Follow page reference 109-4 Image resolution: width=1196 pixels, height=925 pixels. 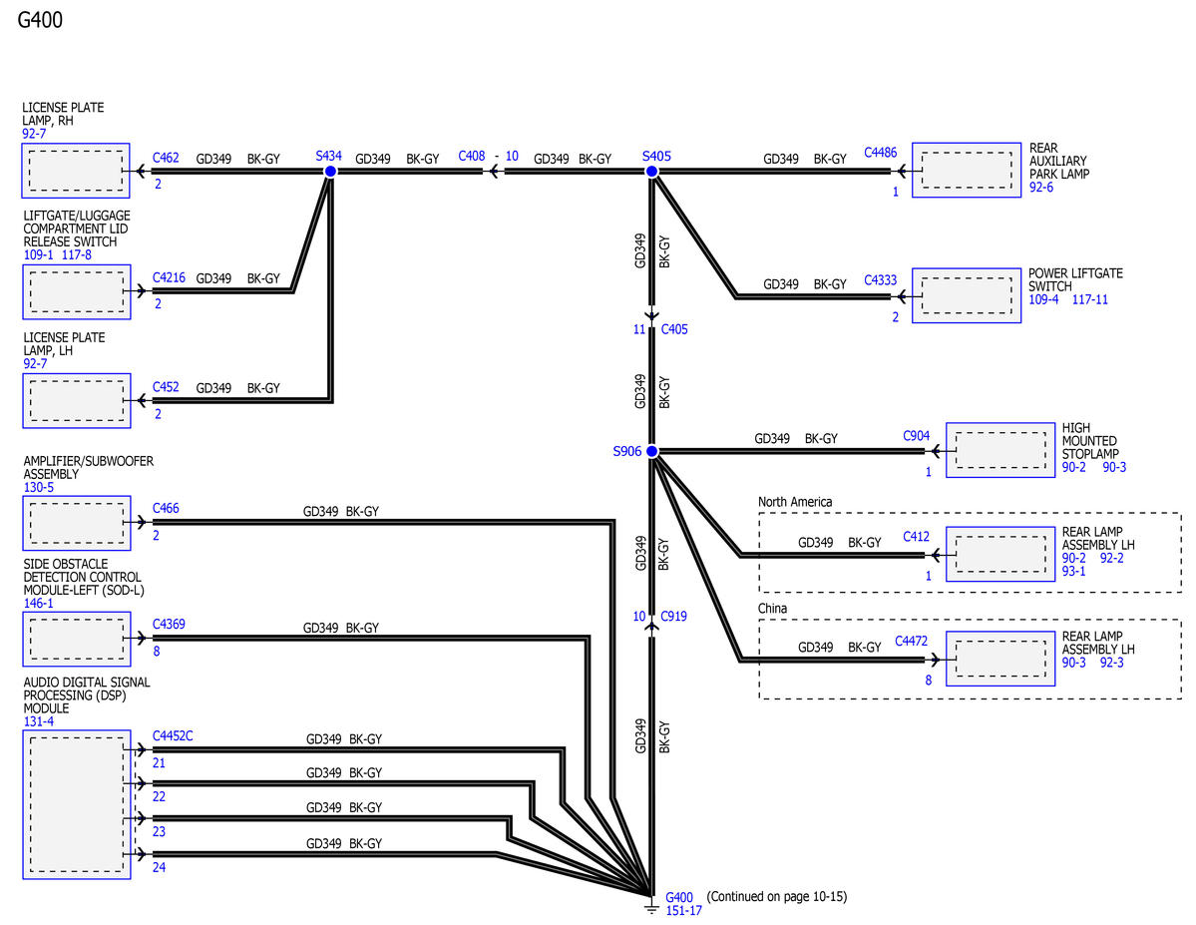(1043, 299)
